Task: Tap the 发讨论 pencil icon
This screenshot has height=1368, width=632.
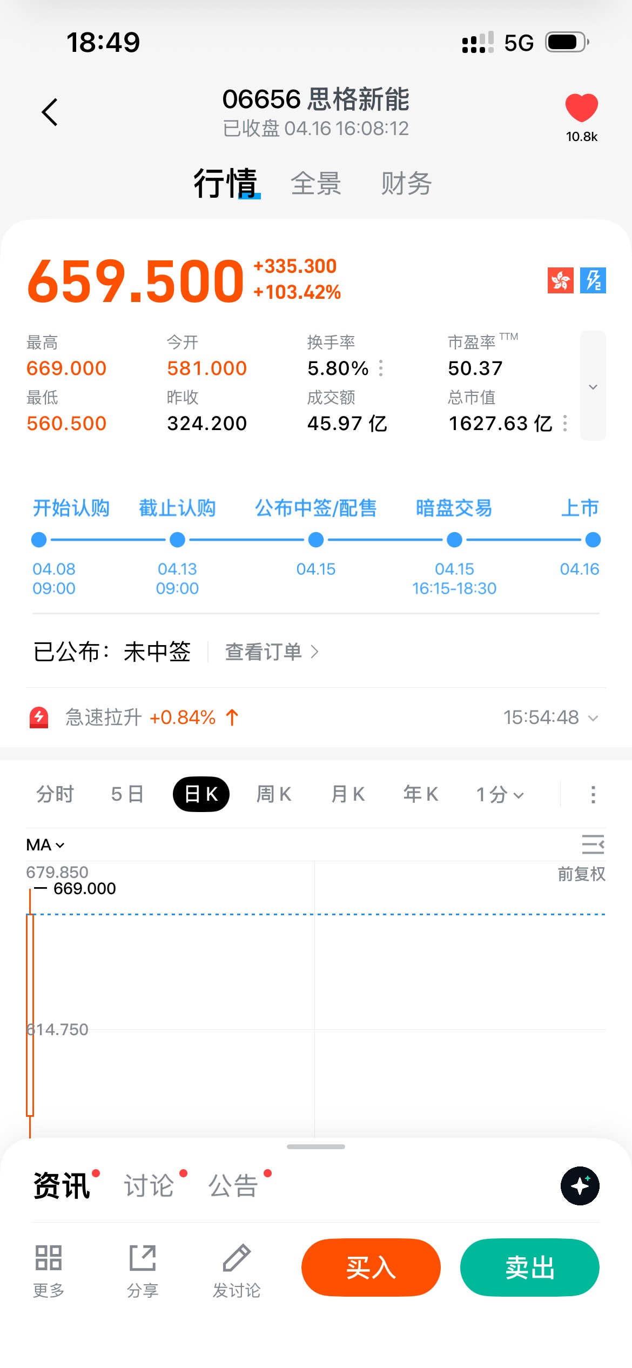Action: pyautogui.click(x=237, y=1258)
